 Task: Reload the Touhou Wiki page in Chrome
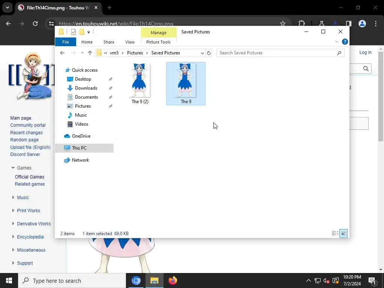tap(35, 24)
